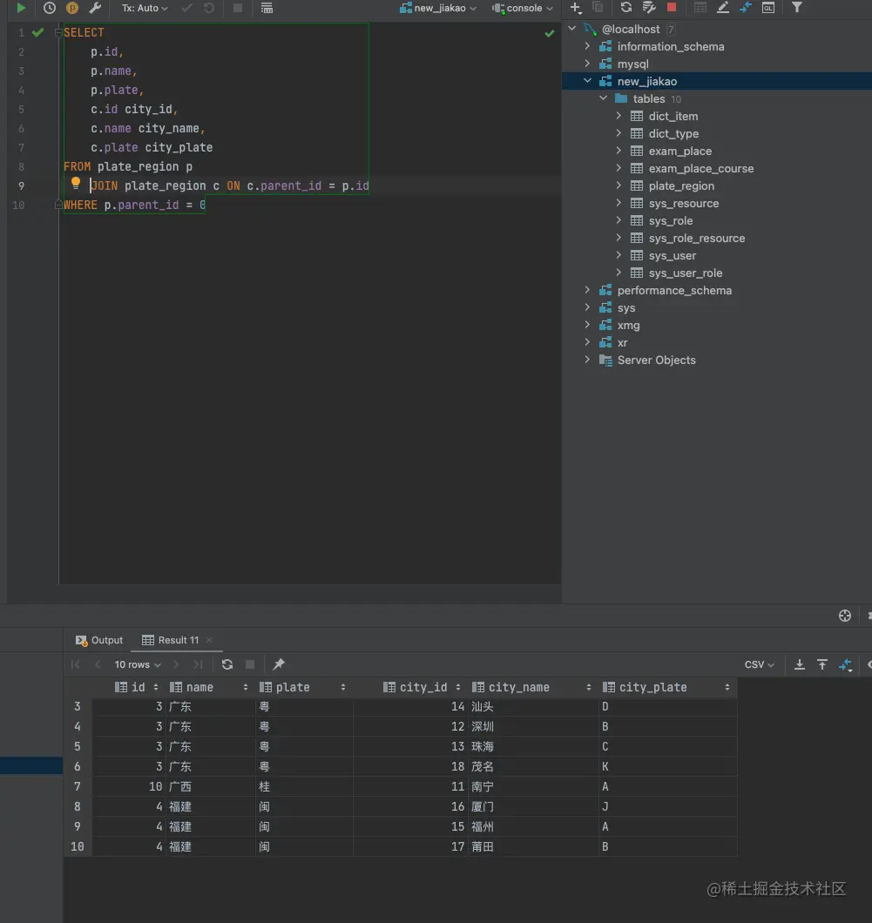
Task: Click the plus icon to add data source
Action: tap(575, 8)
